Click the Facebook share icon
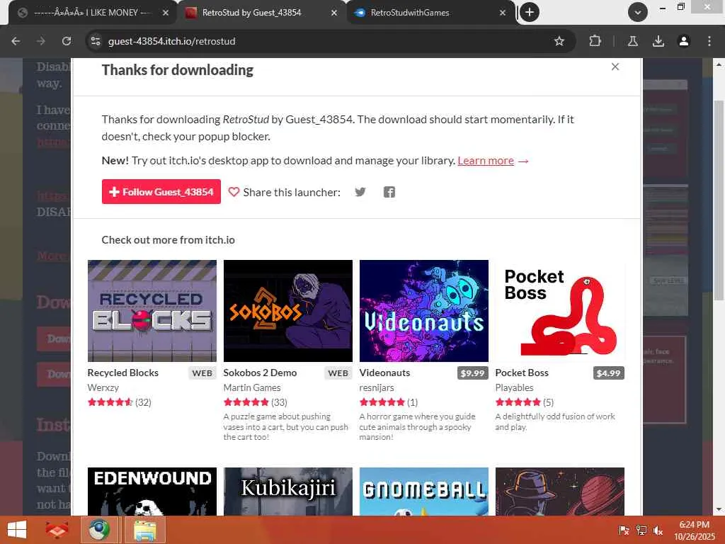The width and height of the screenshot is (725, 544). (389, 192)
